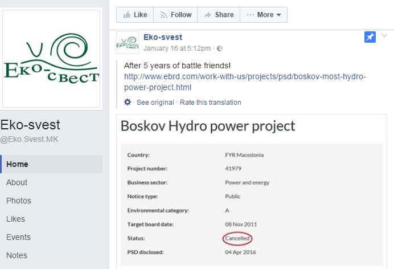
Task: Click the project number 41979
Action: 233,169
